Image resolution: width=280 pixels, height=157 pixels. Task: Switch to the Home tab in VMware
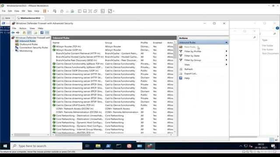pyautogui.click(x=7, y=18)
